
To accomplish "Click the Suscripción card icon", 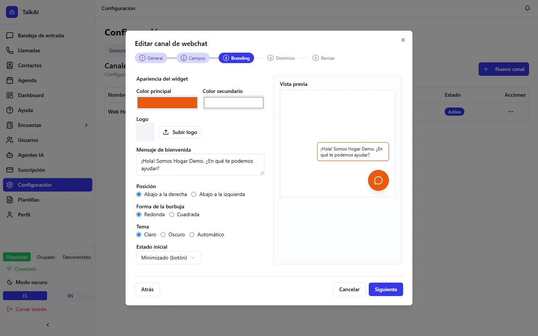I will 10,170.
